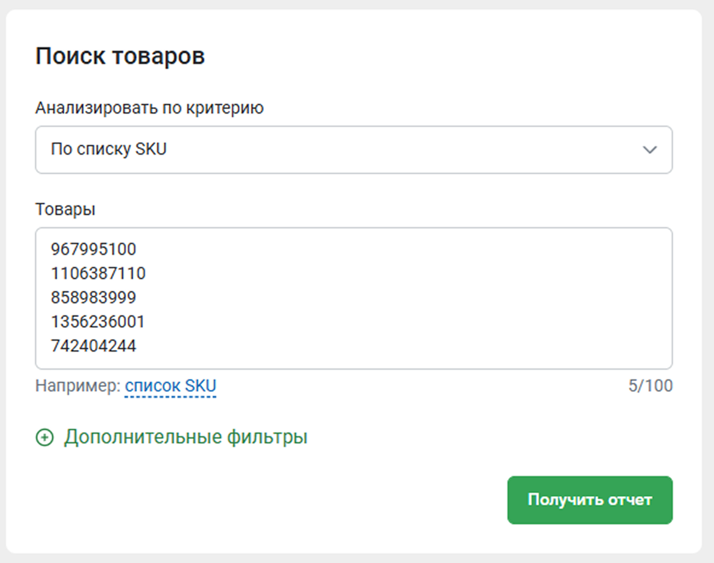
Task: Select the line with SKU 858983999
Action: pyautogui.click(x=94, y=298)
